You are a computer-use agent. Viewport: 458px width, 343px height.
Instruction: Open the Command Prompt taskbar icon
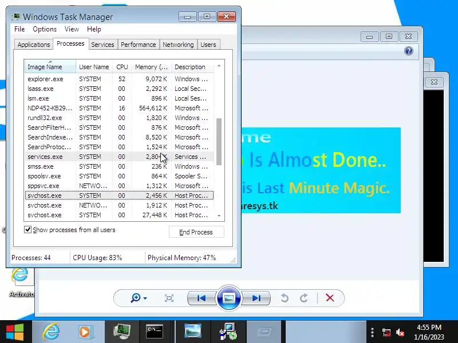[155, 332]
